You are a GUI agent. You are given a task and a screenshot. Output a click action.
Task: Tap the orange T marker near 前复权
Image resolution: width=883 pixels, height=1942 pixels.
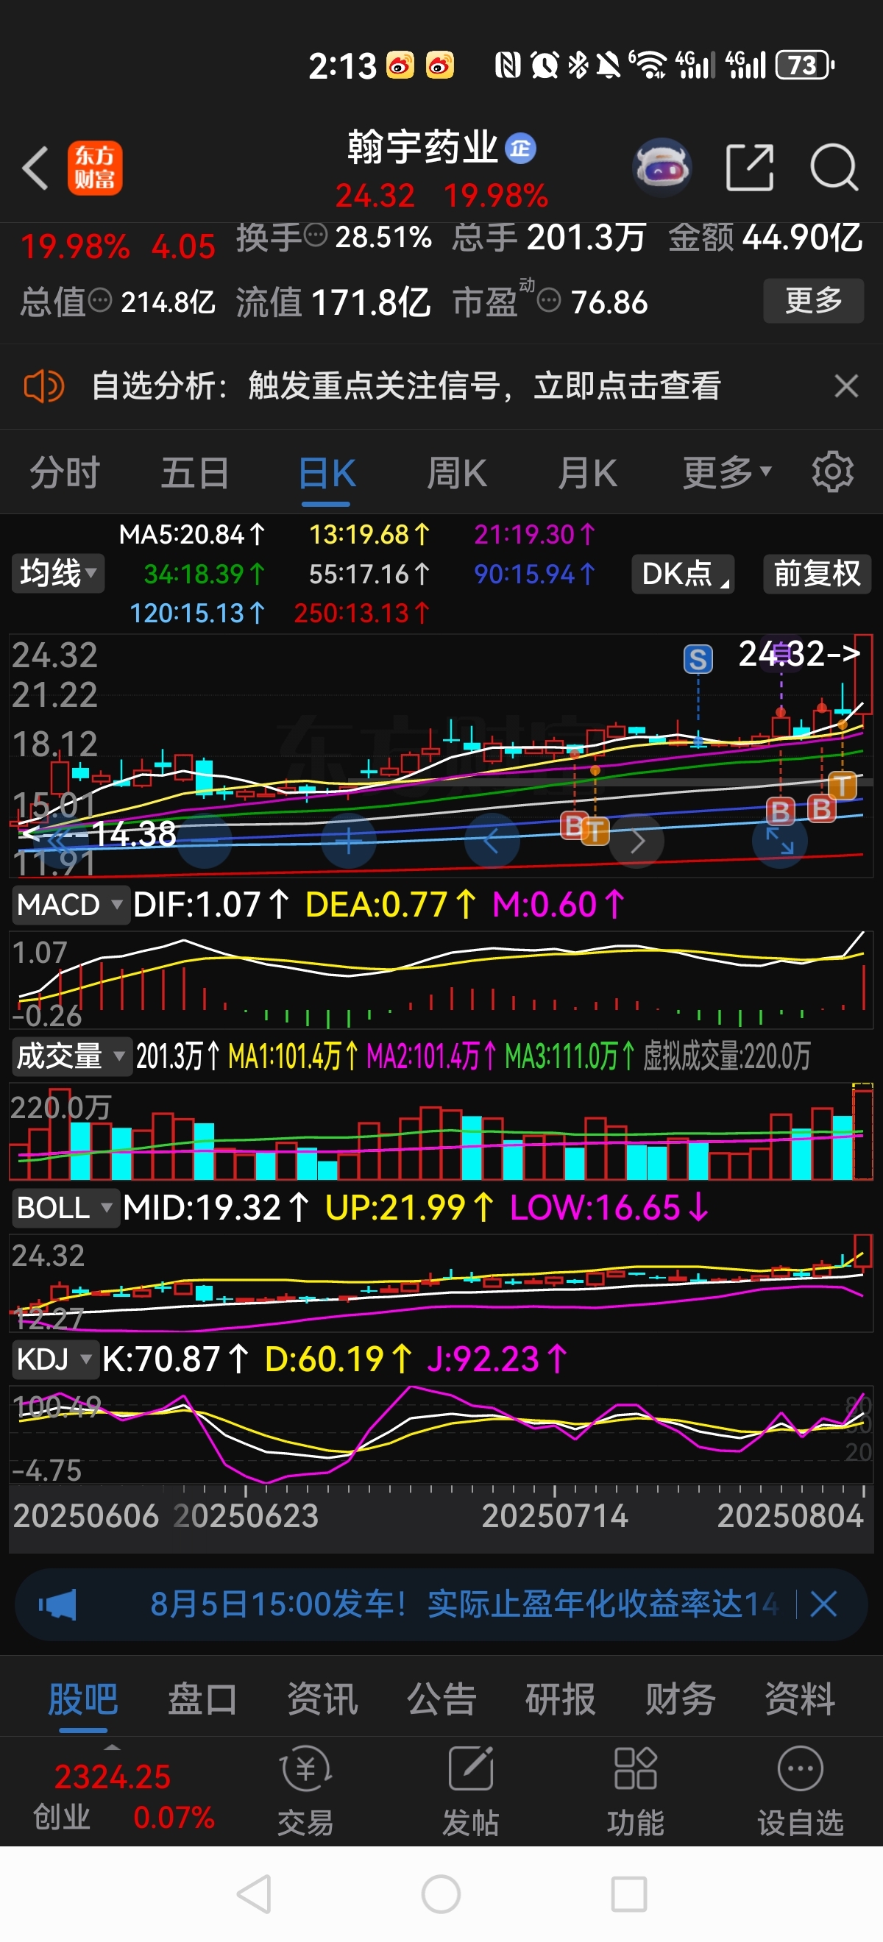(843, 786)
